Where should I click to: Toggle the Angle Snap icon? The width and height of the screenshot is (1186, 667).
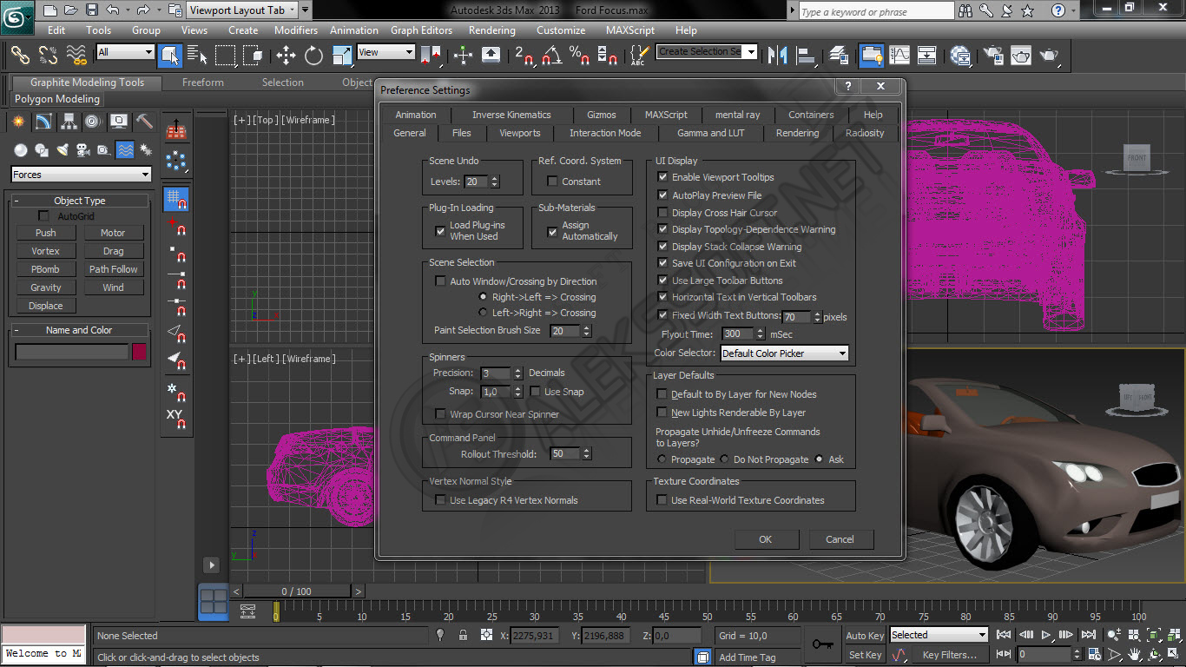pos(551,56)
